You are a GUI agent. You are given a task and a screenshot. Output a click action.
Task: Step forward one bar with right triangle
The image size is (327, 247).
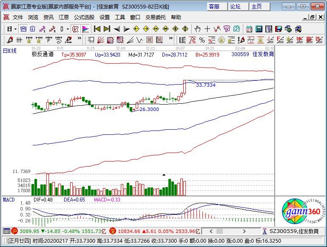point(126,29)
